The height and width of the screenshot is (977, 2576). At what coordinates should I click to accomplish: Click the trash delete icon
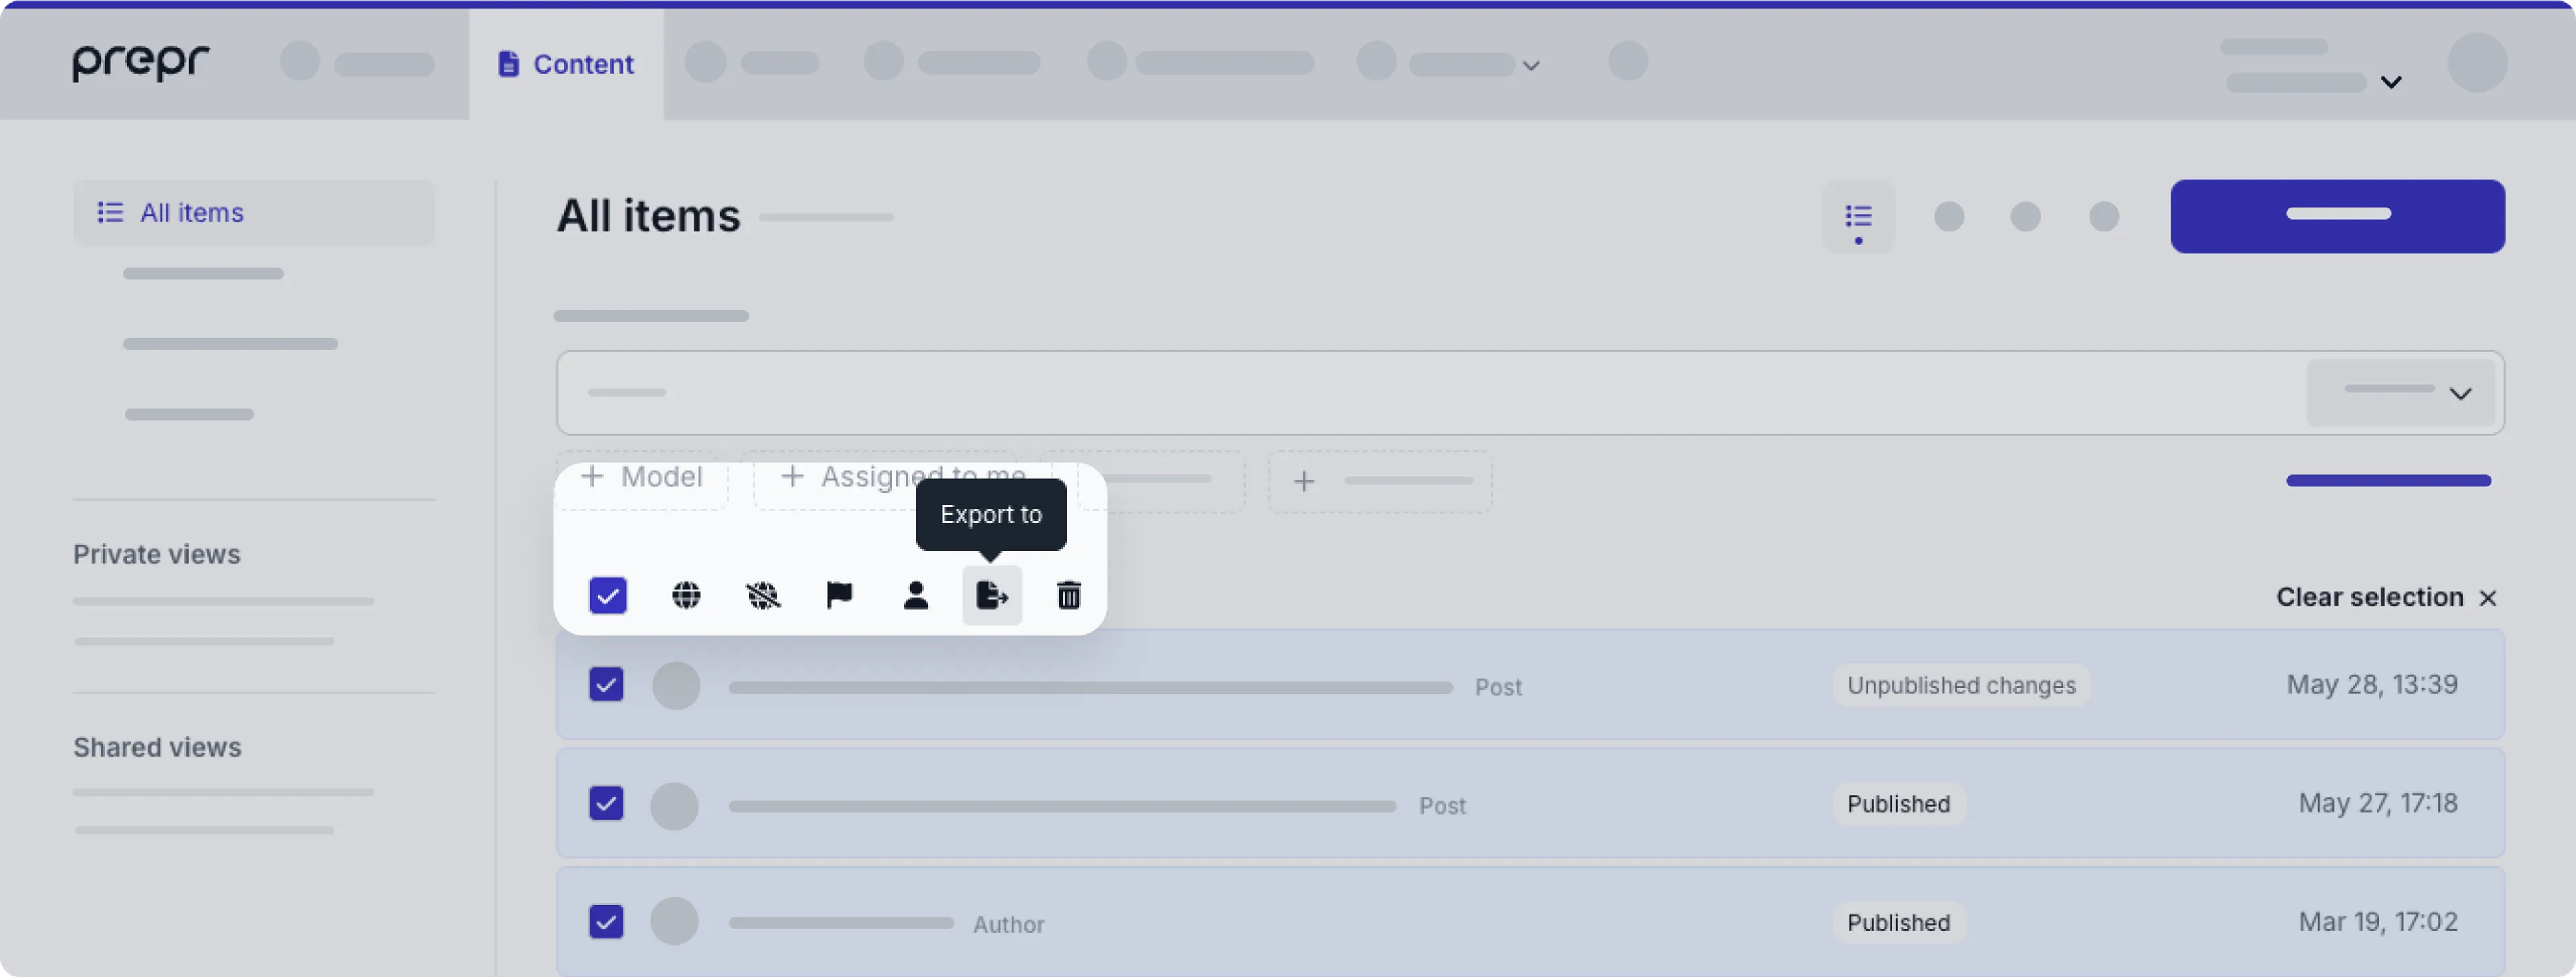point(1069,596)
